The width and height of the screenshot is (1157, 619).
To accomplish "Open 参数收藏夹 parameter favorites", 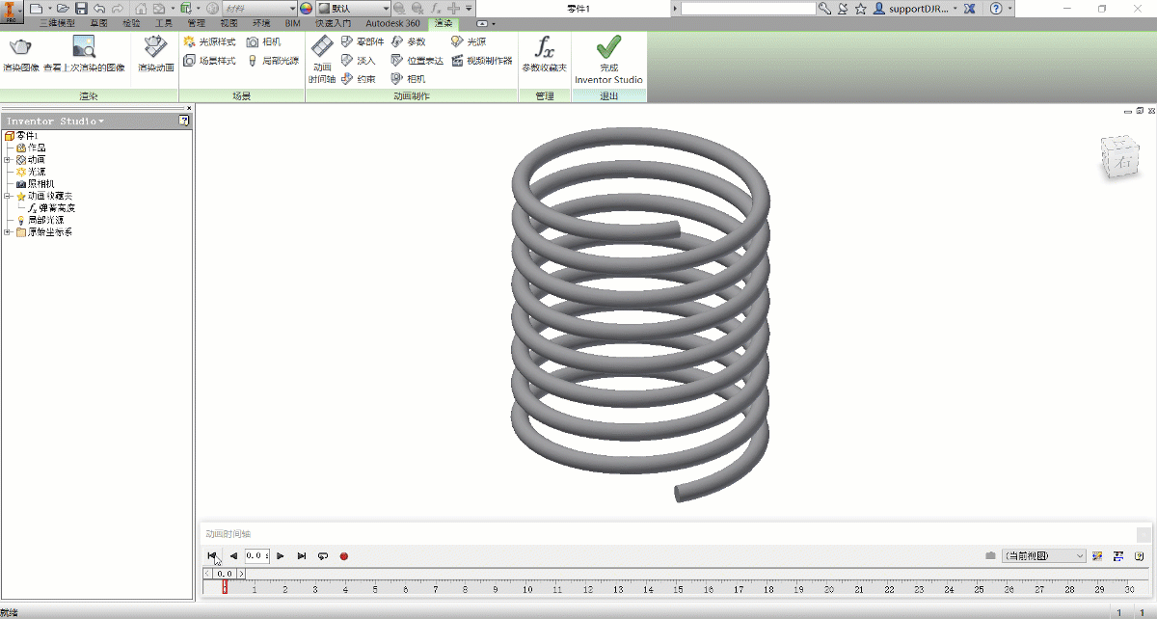I will (545, 55).
